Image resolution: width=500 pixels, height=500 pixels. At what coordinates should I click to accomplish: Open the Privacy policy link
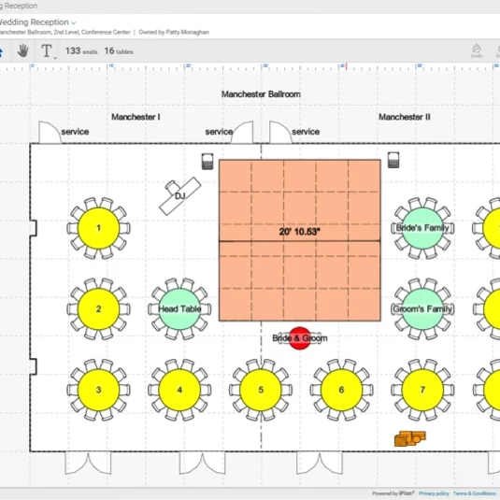tap(434, 493)
